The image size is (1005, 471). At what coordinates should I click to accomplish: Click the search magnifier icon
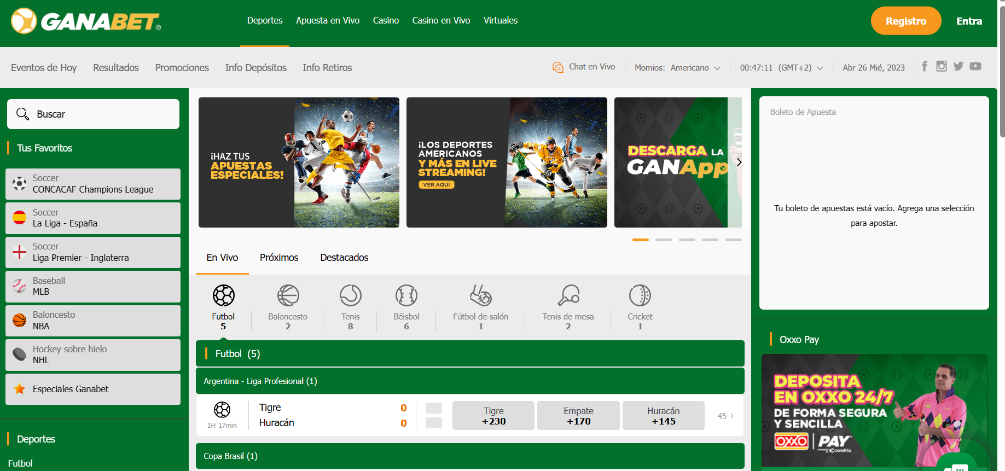pos(22,114)
